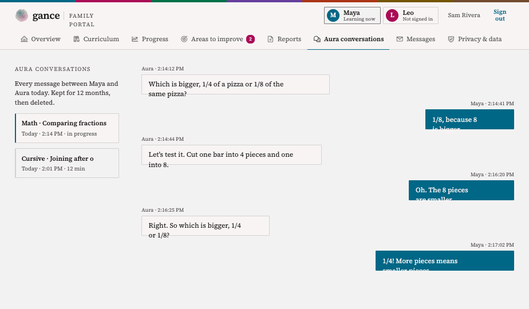Click the 'Maya · 2:14:41 PM' timestamp

[x=492, y=104]
